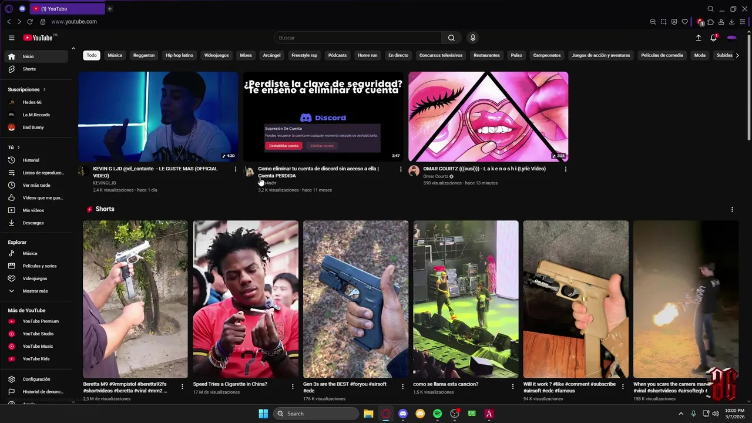Screen dimensions: 752x423
Task: Open the upload/create video icon
Action: pyautogui.click(x=699, y=38)
